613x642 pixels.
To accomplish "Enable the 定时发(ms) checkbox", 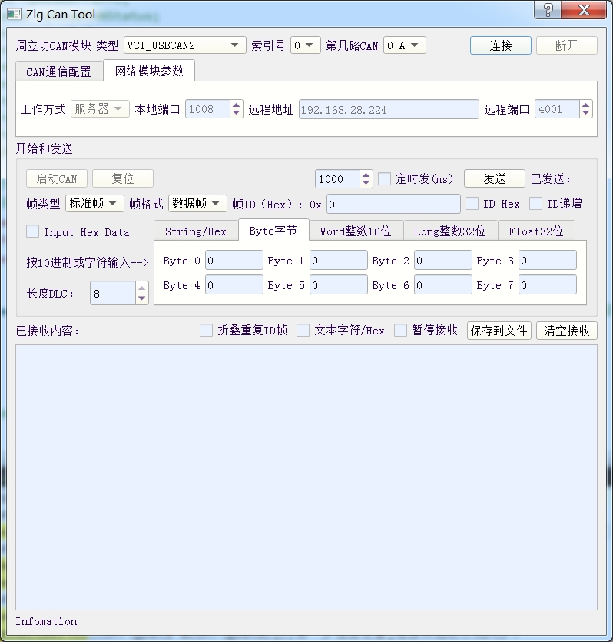I will (x=384, y=179).
